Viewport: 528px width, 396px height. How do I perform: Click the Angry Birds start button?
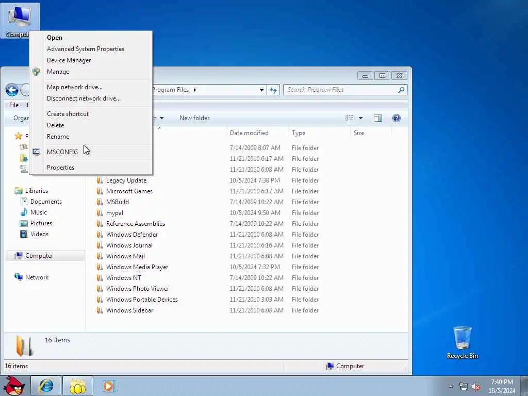tap(14, 386)
